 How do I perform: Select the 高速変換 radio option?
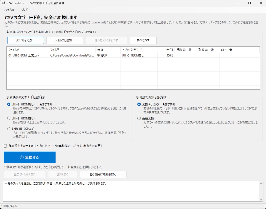139,119
